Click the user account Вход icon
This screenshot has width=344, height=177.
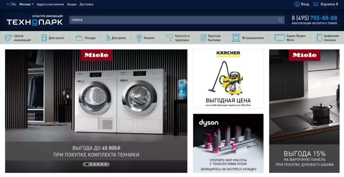[297, 4]
